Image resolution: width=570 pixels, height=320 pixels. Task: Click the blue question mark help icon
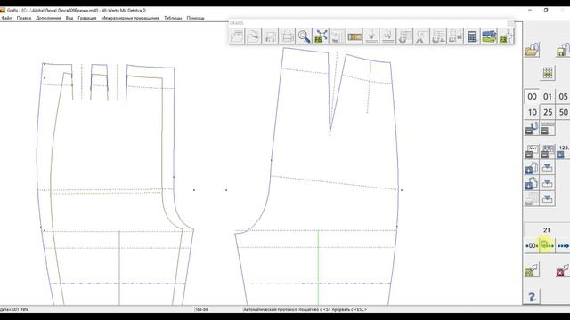[532, 297]
